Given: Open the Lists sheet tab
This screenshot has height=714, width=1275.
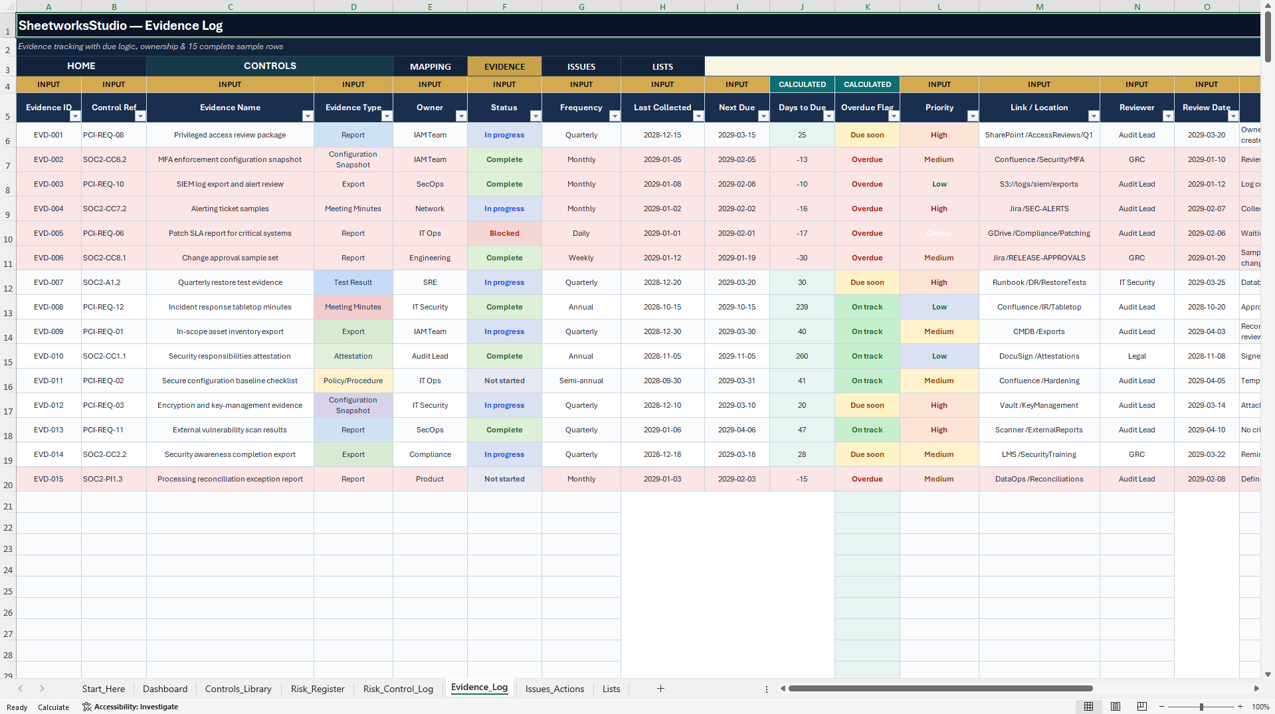Looking at the screenshot, I should (611, 689).
